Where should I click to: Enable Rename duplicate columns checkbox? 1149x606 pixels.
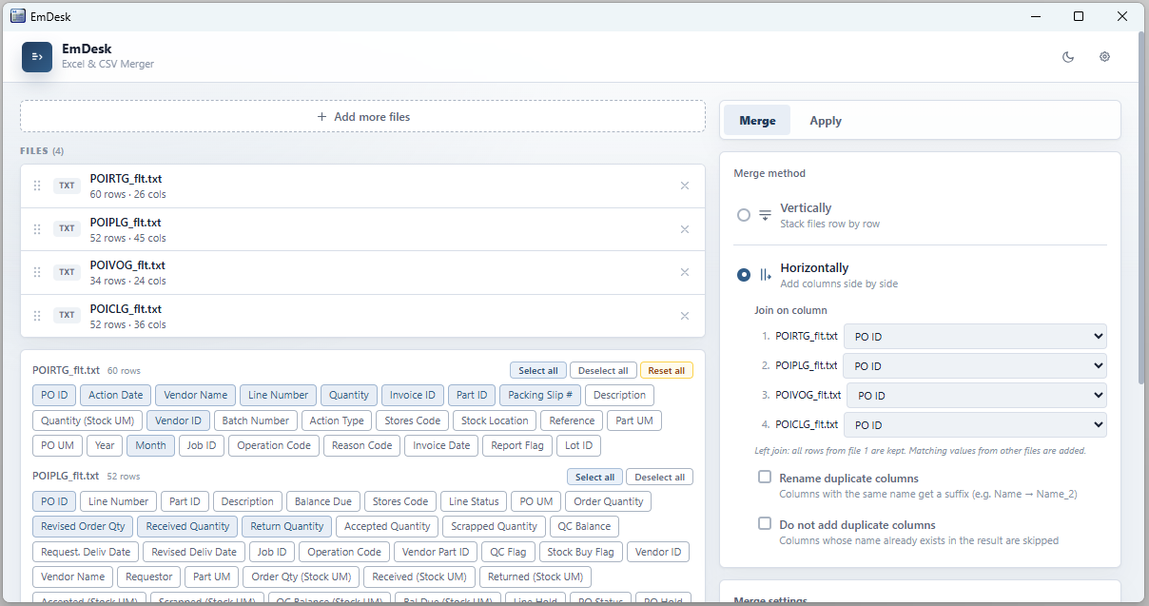tap(765, 477)
